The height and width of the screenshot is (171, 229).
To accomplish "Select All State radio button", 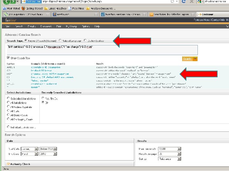I will (x=8, y=111).
